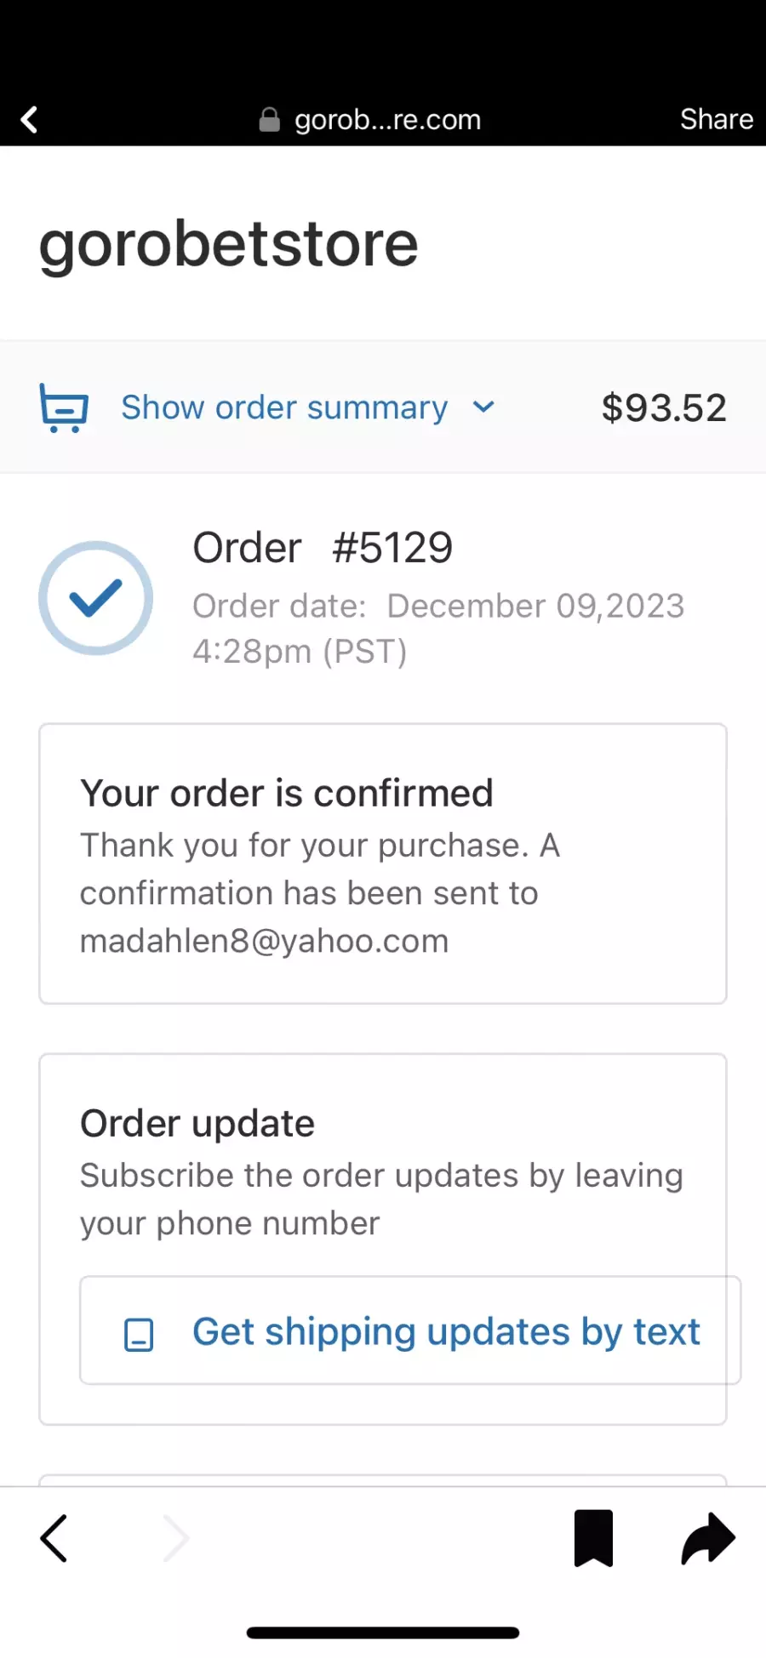Tap the phone icon in shipping updates button
766x1658 pixels.
click(x=139, y=1335)
